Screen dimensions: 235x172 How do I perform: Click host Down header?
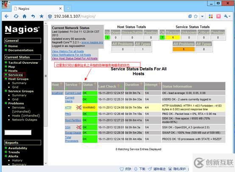pyautogui.click(x=115, y=32)
